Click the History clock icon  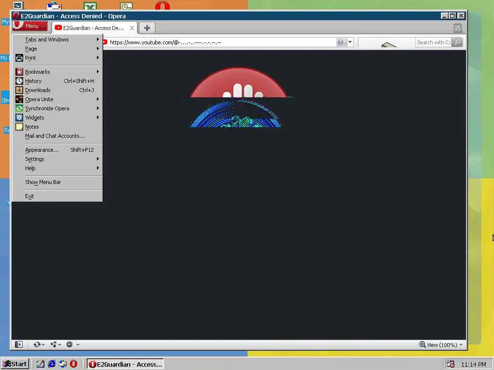click(19, 80)
